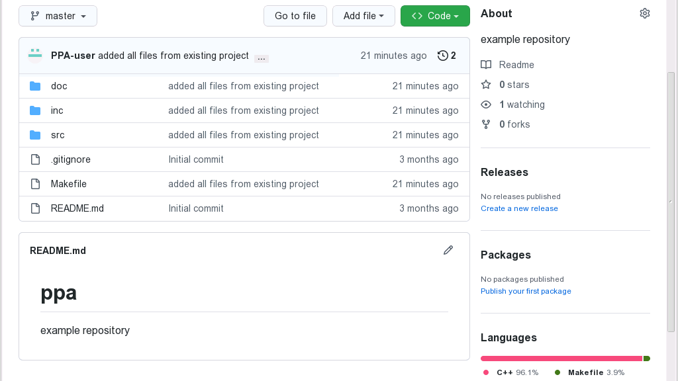The image size is (678, 381).
Task: Open the PPA-user profile link
Action: point(73,56)
